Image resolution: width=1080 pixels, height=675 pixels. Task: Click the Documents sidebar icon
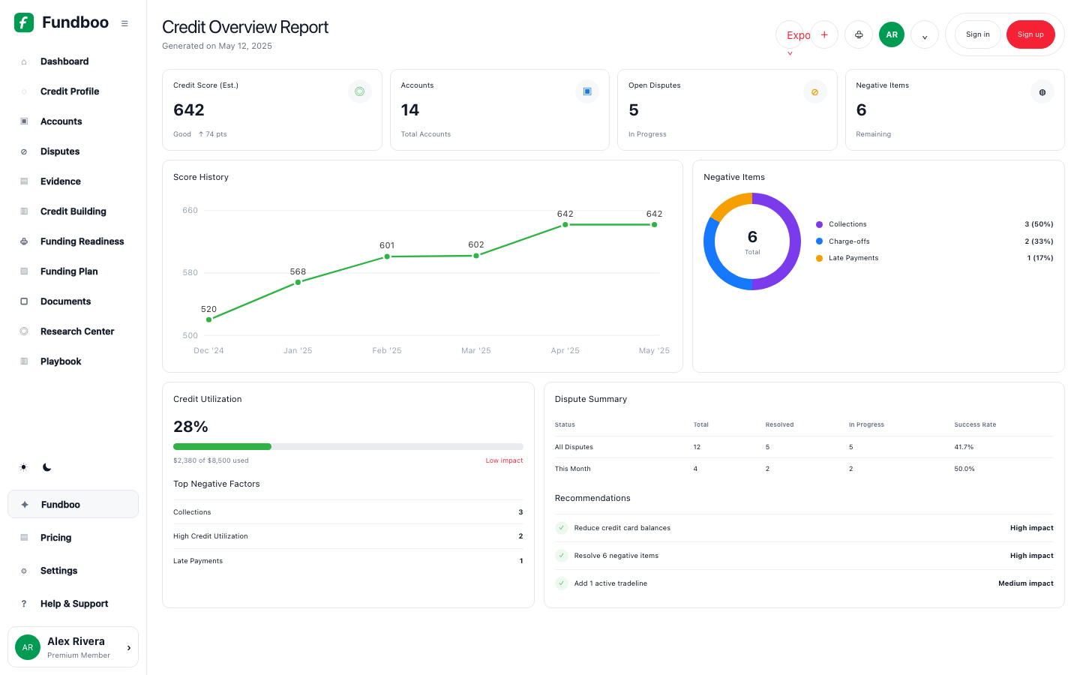click(x=24, y=301)
